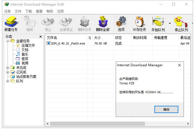Sort by the 最后连 column header
This screenshot has width=195, height=130.
185,38
